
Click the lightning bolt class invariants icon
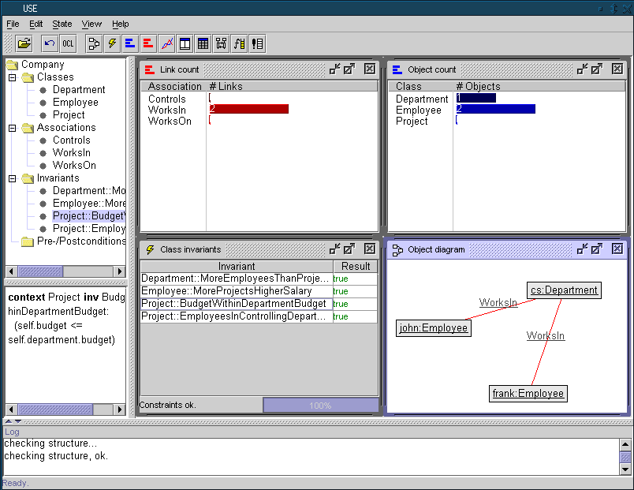click(x=112, y=43)
